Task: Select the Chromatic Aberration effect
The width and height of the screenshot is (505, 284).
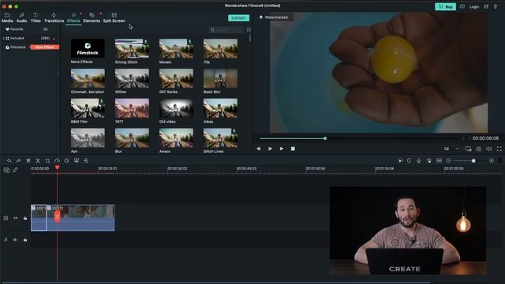Action: point(88,78)
